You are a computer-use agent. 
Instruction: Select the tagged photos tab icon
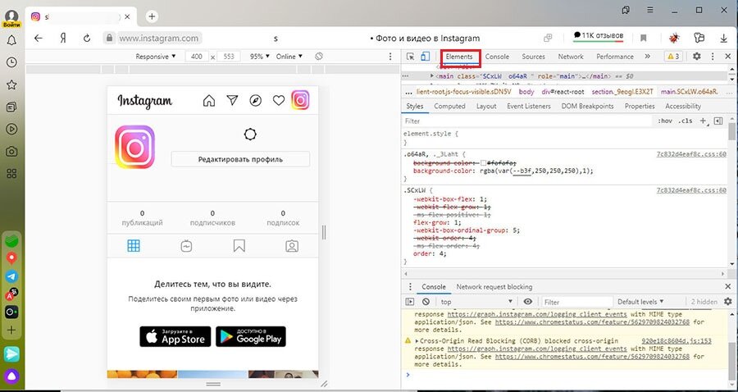(x=292, y=246)
